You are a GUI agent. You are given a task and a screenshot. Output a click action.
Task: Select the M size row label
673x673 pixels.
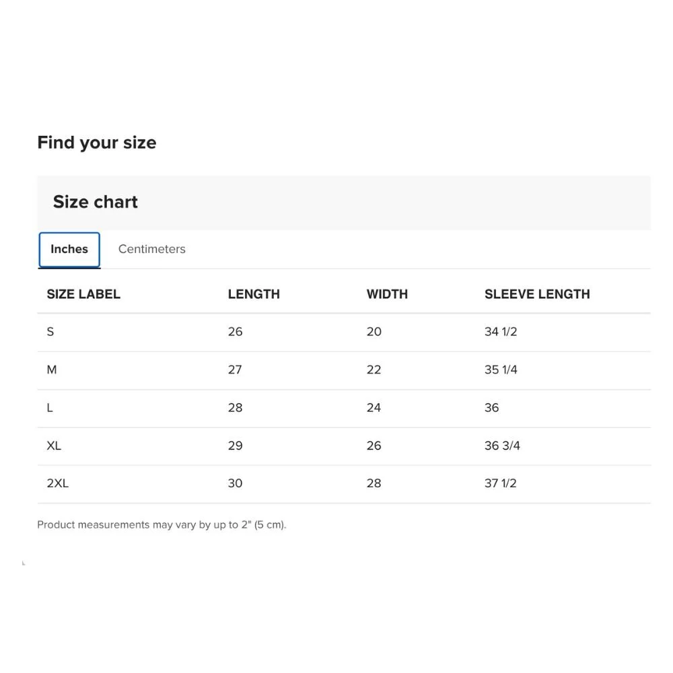pyautogui.click(x=52, y=369)
